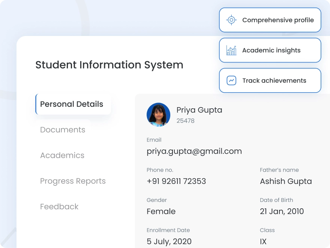Open the Academics section

click(x=62, y=155)
